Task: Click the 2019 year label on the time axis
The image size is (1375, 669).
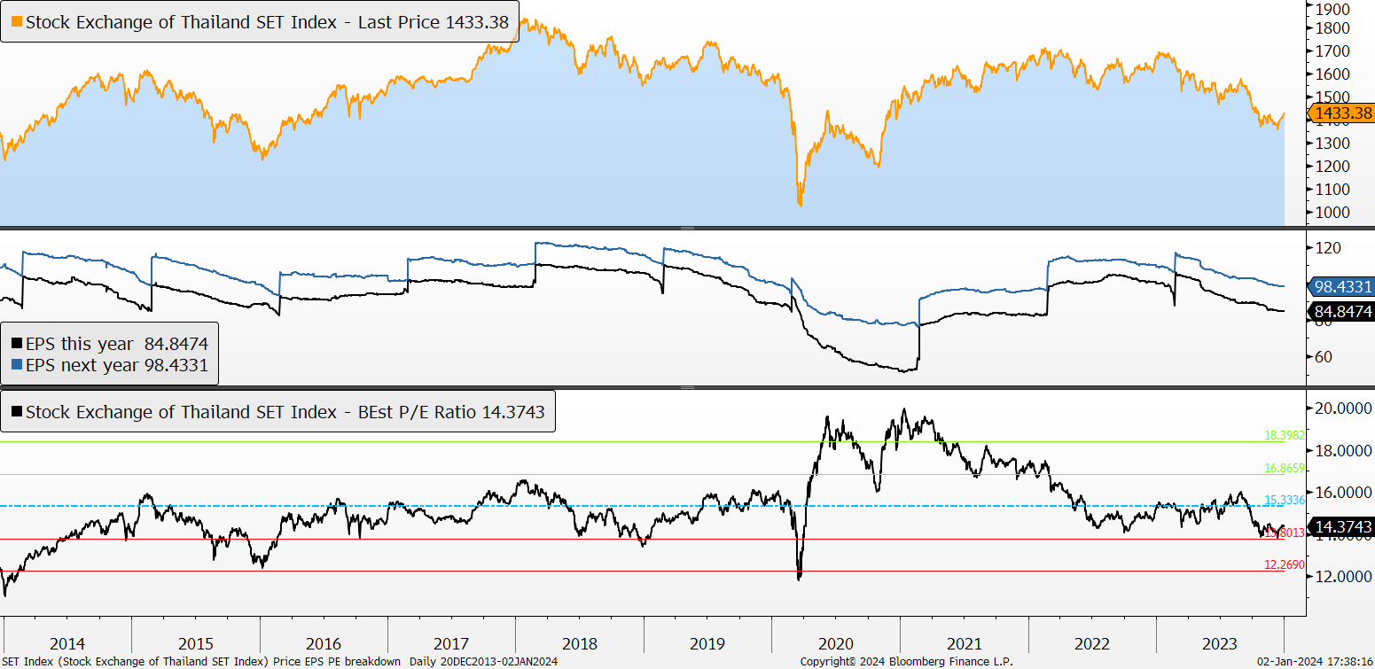Action: (707, 644)
